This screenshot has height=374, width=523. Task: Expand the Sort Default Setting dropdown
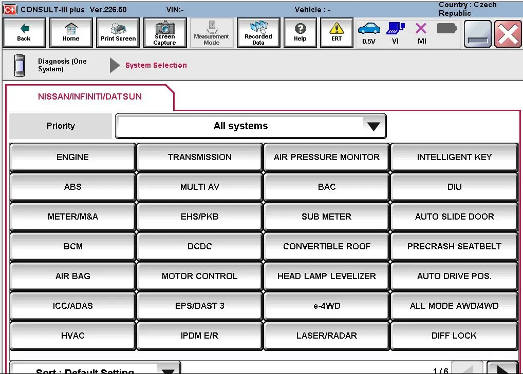[x=95, y=370]
